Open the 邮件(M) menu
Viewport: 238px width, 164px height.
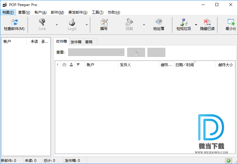pos(58,12)
